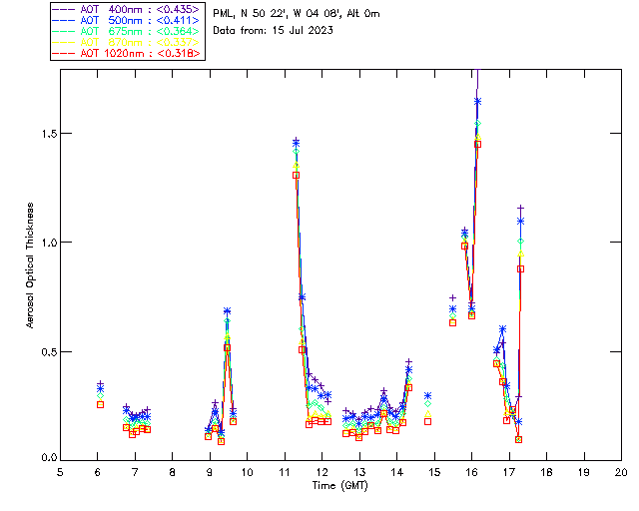Click the x-axis label 6
Viewport: 639px width, 511px height.
pyautogui.click(x=98, y=472)
